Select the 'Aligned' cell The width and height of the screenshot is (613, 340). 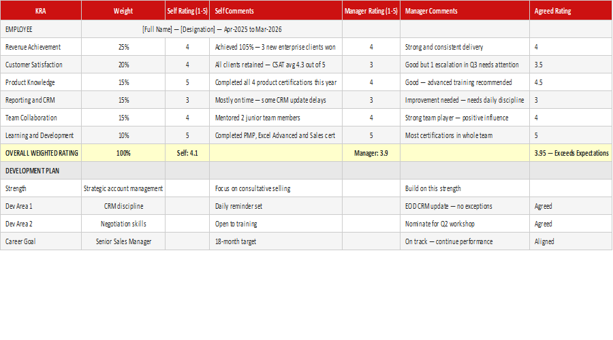(571, 241)
